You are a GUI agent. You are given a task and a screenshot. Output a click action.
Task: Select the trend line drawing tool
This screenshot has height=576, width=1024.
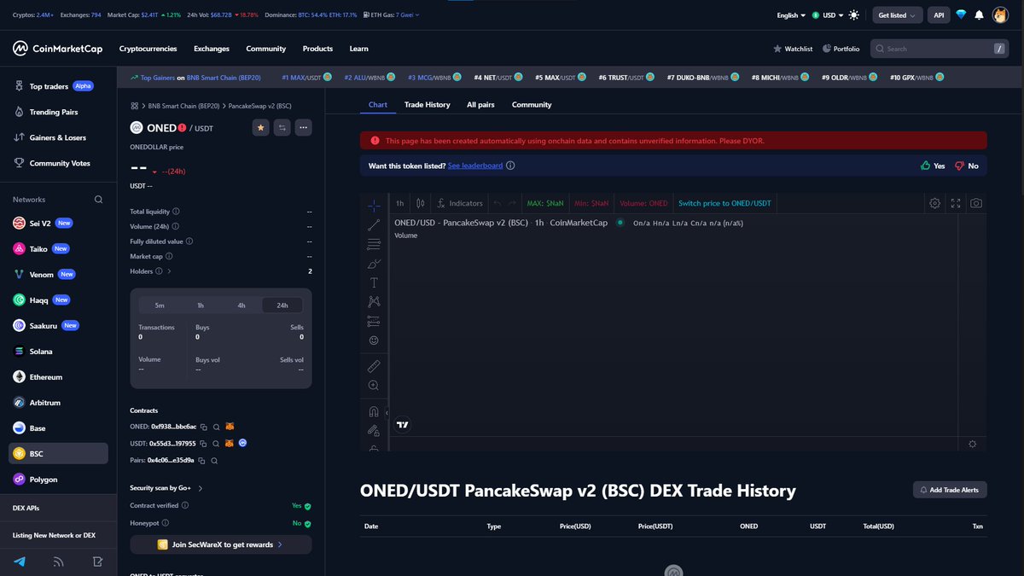click(x=373, y=225)
